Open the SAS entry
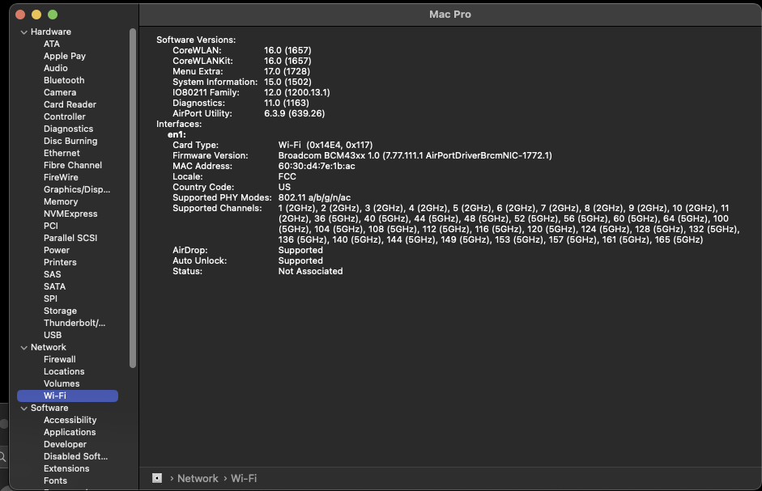 click(52, 274)
